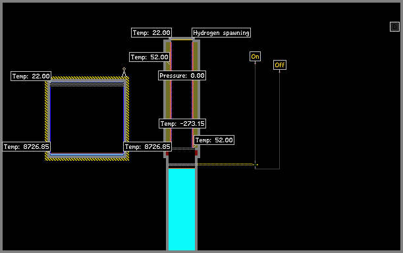Click the Temp: 8726.85 sign nearest the tube
403x253 pixels.
[148, 147]
